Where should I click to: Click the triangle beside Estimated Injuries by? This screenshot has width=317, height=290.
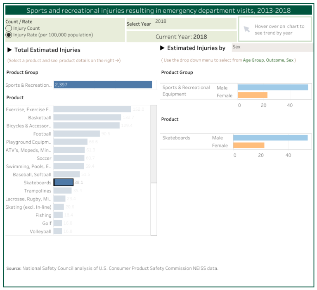click(x=163, y=48)
